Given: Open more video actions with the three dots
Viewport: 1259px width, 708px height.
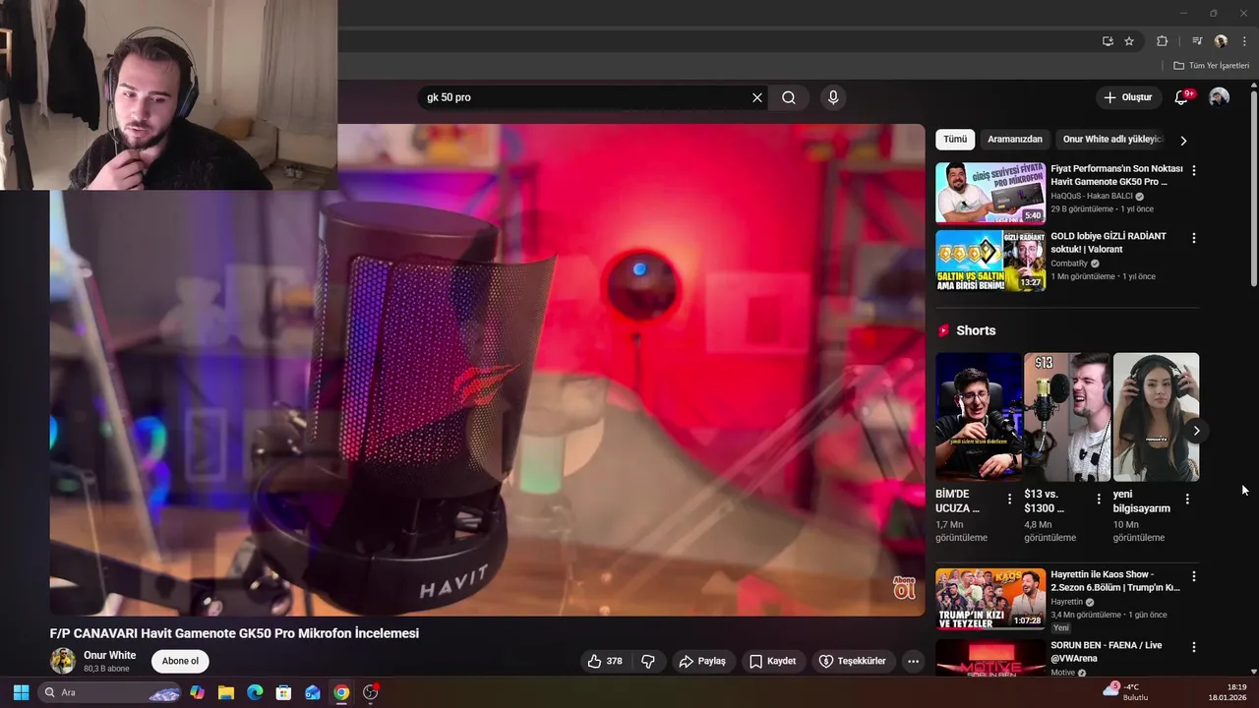Looking at the screenshot, I should 913,661.
